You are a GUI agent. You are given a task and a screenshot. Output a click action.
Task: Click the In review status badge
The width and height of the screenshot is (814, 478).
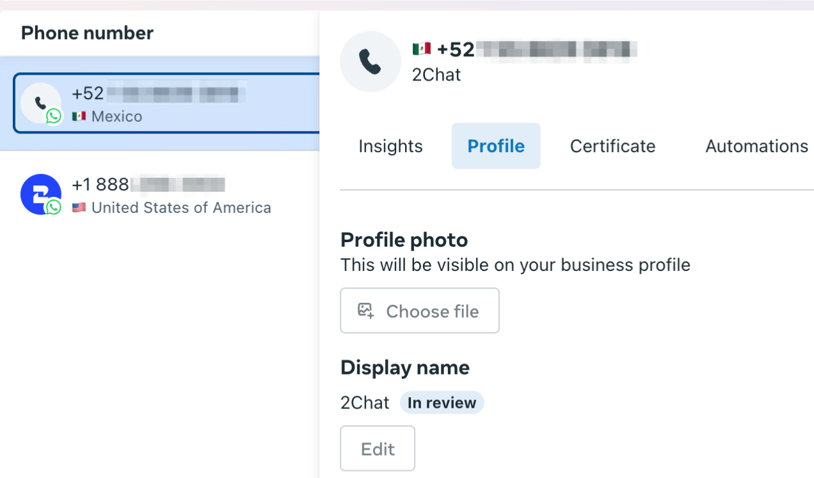coord(442,403)
